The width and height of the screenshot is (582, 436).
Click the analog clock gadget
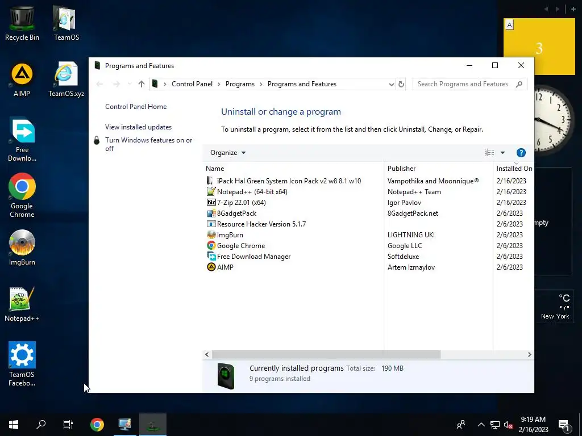click(554, 120)
